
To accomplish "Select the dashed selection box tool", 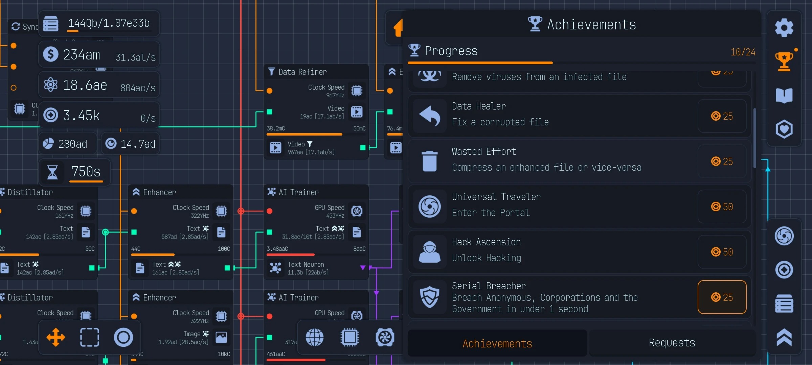I will 90,337.
